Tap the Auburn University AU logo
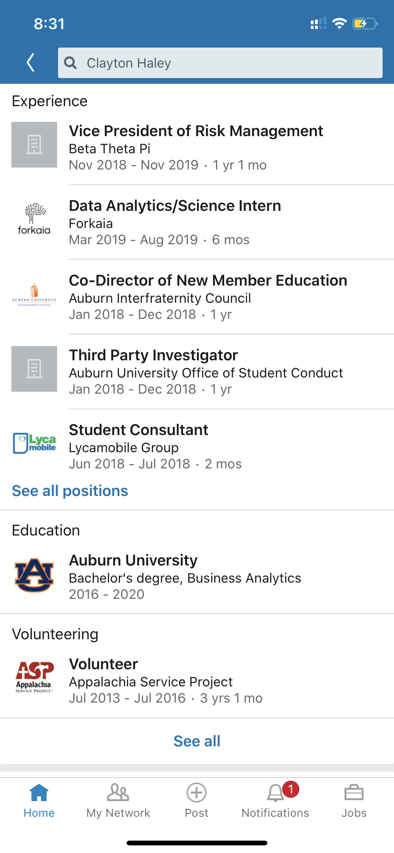Viewport: 394px width, 853px height. 34,575
